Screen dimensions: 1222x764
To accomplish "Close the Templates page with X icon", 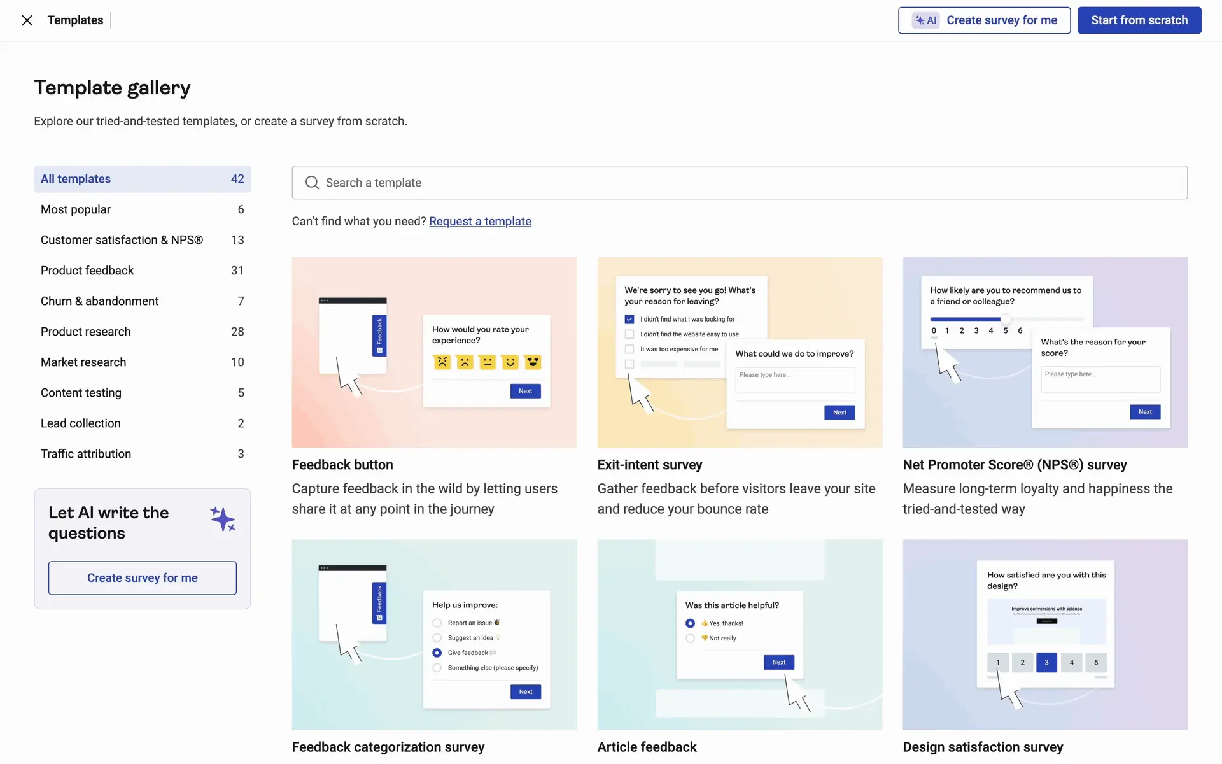I will pyautogui.click(x=27, y=20).
